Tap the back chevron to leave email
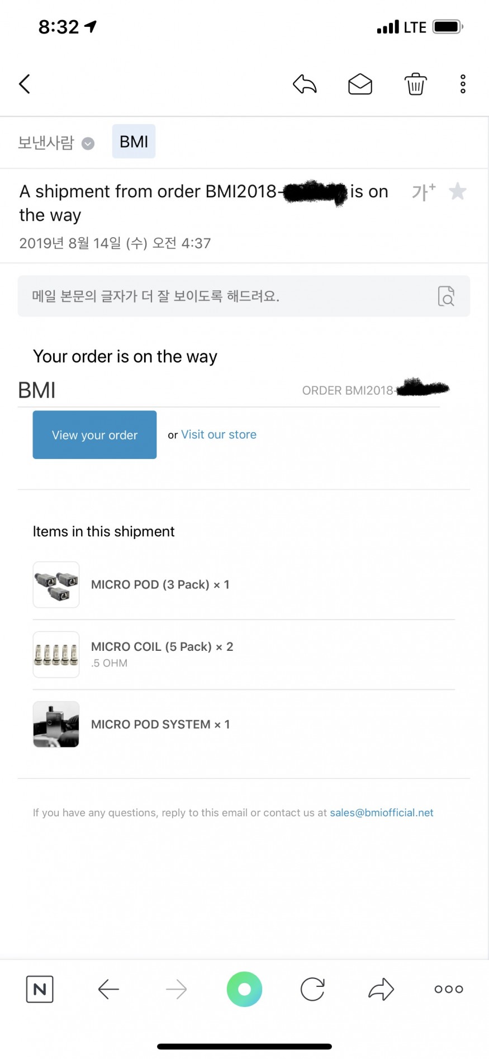 (x=25, y=84)
